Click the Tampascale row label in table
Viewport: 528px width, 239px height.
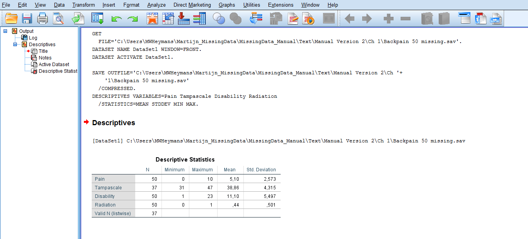tap(108, 188)
